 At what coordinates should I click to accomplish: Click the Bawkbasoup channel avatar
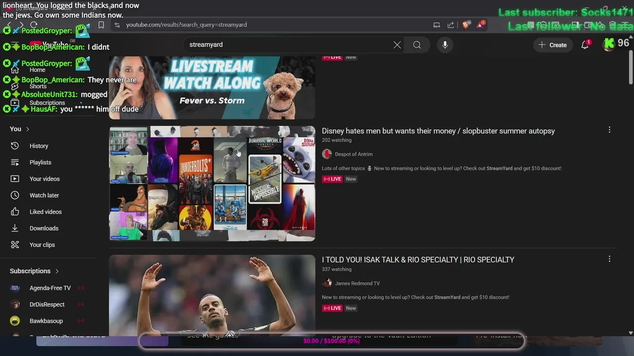(x=15, y=321)
